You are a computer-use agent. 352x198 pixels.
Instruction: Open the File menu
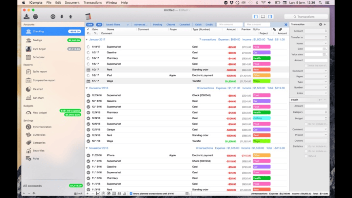(x=49, y=3)
